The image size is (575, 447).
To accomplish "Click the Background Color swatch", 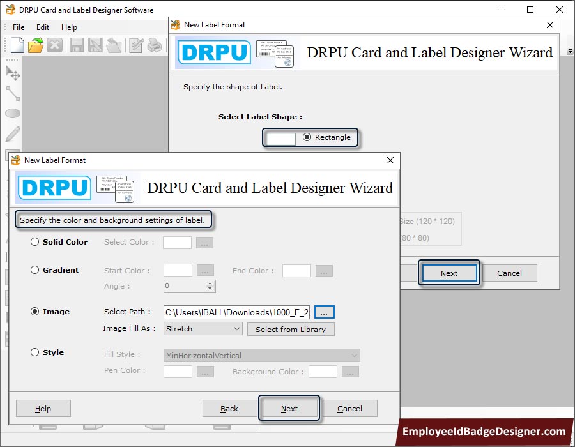I will (323, 372).
